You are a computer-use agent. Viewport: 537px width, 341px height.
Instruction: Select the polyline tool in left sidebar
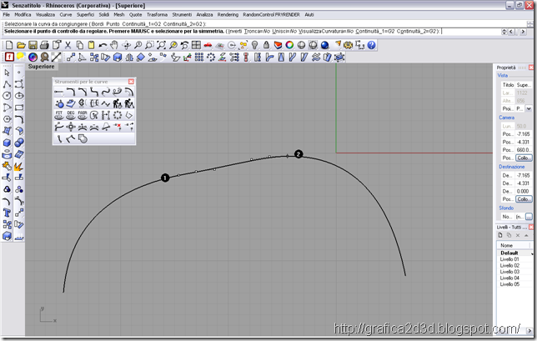pyautogui.click(x=7, y=84)
